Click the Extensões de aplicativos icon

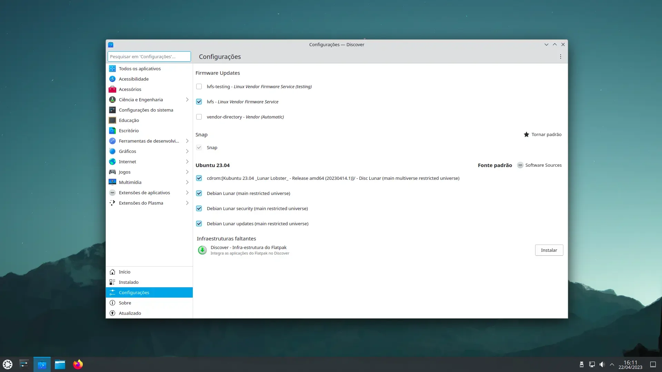[x=112, y=193]
